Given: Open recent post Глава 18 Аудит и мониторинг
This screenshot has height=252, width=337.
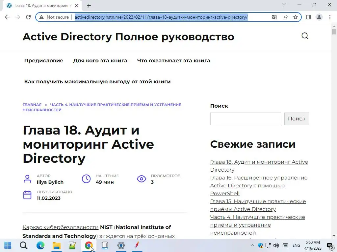Looking at the screenshot, I should click(x=259, y=166).
